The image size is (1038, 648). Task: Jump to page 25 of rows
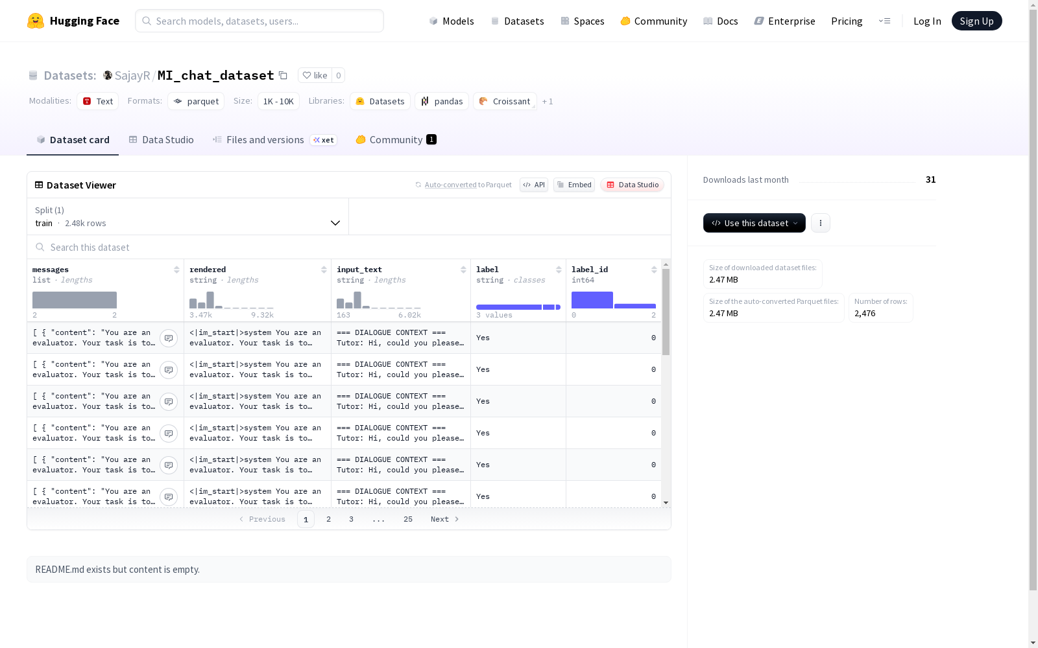coord(408,519)
